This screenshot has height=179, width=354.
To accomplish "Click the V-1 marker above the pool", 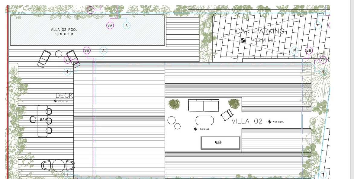I will pyautogui.click(x=90, y=10).
